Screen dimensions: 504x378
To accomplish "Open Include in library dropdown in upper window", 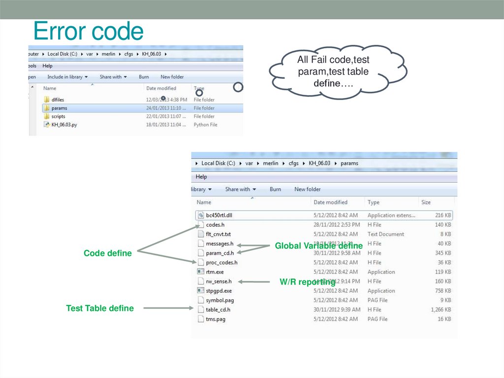I will pos(67,76).
